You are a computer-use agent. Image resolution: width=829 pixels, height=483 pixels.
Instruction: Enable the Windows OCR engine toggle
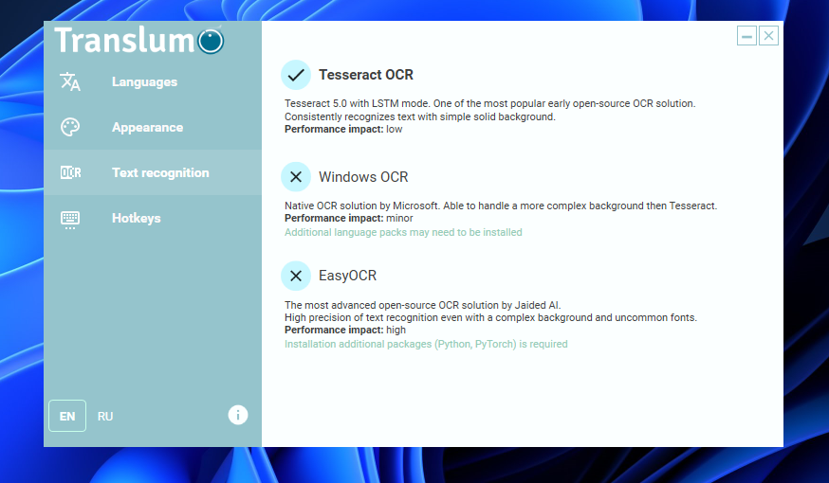(x=296, y=176)
